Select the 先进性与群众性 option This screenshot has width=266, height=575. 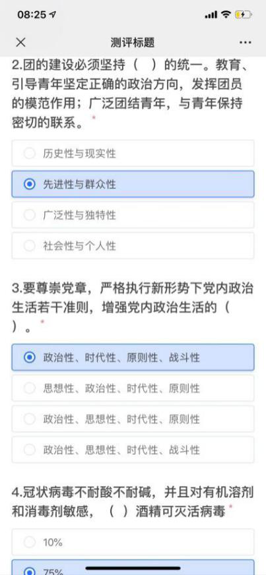pyautogui.click(x=133, y=184)
